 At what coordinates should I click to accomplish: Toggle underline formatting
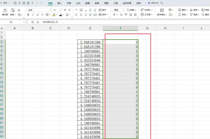(37, 15)
